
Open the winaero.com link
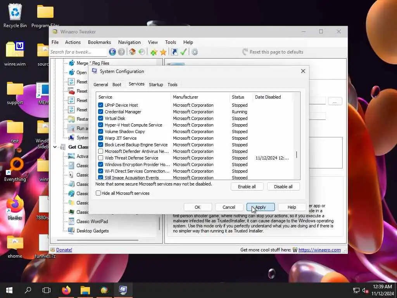[319, 250]
